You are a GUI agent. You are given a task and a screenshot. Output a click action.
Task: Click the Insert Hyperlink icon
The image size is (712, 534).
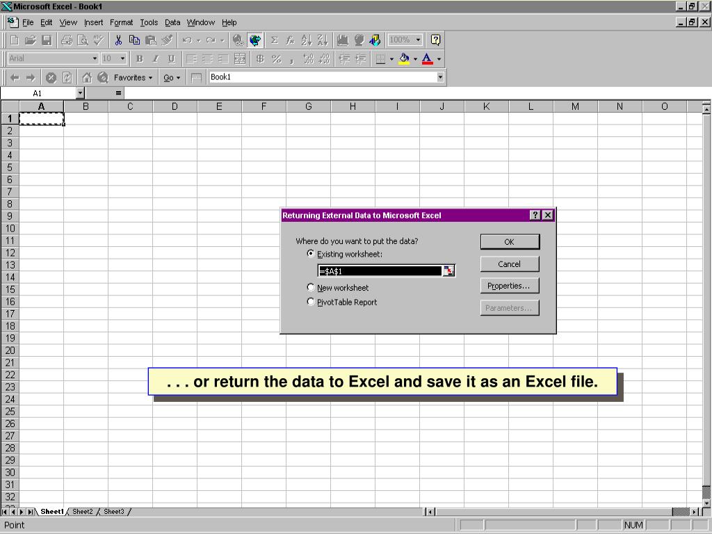tap(238, 40)
